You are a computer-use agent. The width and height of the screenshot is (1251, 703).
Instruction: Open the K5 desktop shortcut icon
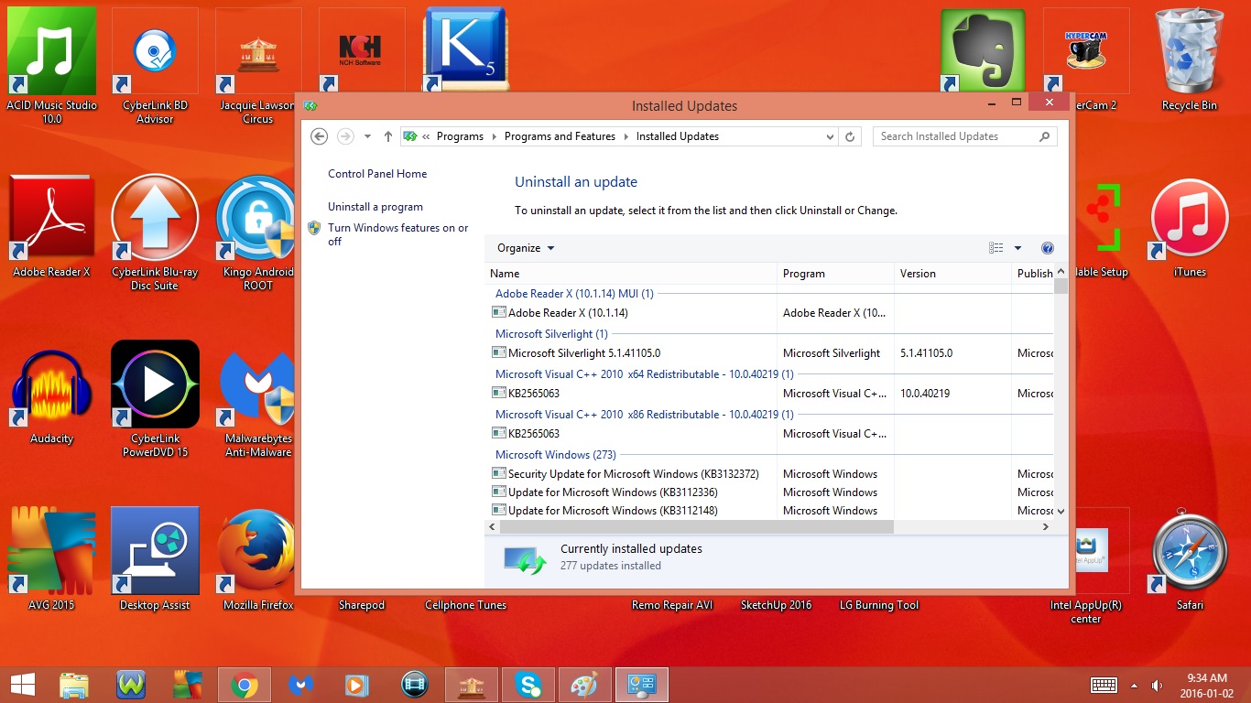click(x=465, y=49)
